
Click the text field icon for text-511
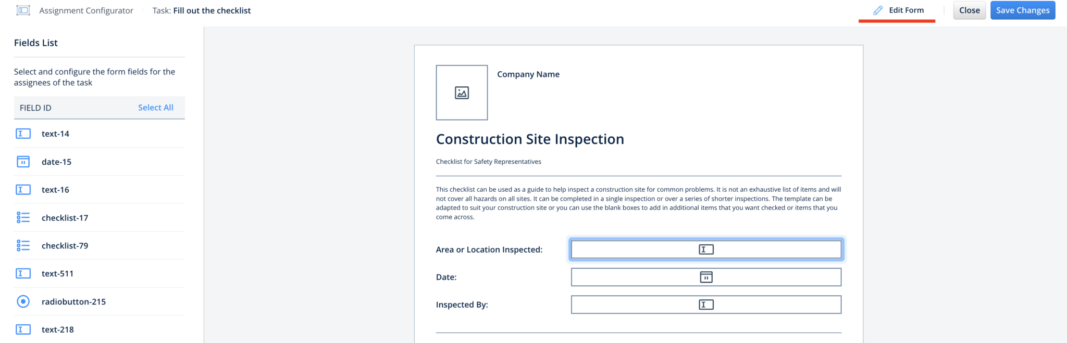pyautogui.click(x=23, y=273)
